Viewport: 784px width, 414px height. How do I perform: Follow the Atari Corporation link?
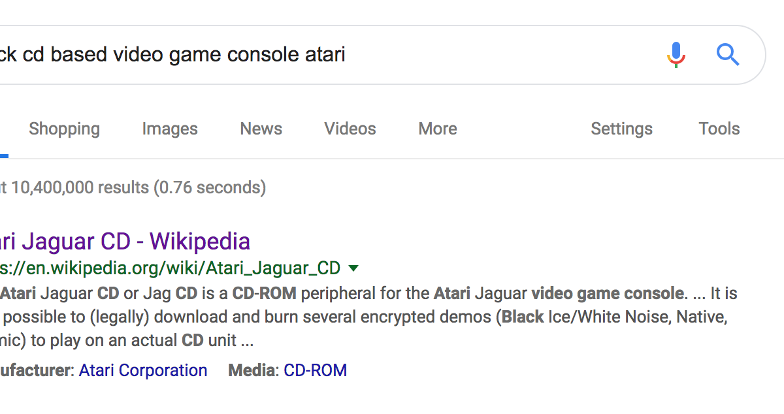(x=143, y=370)
